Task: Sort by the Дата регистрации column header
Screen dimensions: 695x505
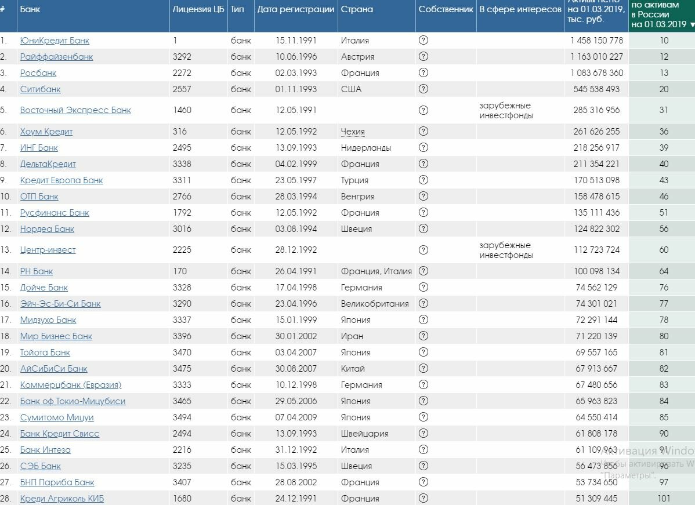Action: [x=296, y=9]
